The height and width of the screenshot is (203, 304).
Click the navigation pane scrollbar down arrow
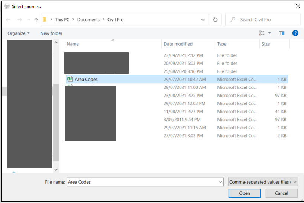coord(56,170)
